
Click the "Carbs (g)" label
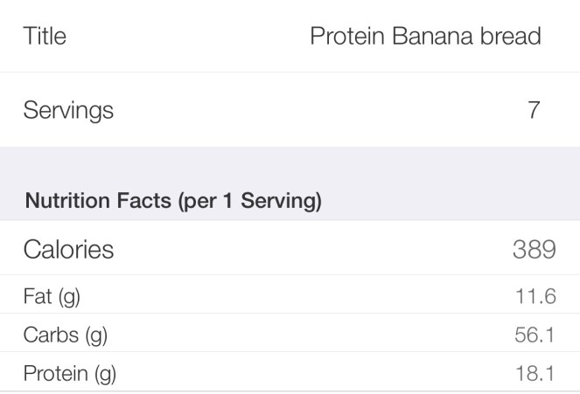click(65, 335)
